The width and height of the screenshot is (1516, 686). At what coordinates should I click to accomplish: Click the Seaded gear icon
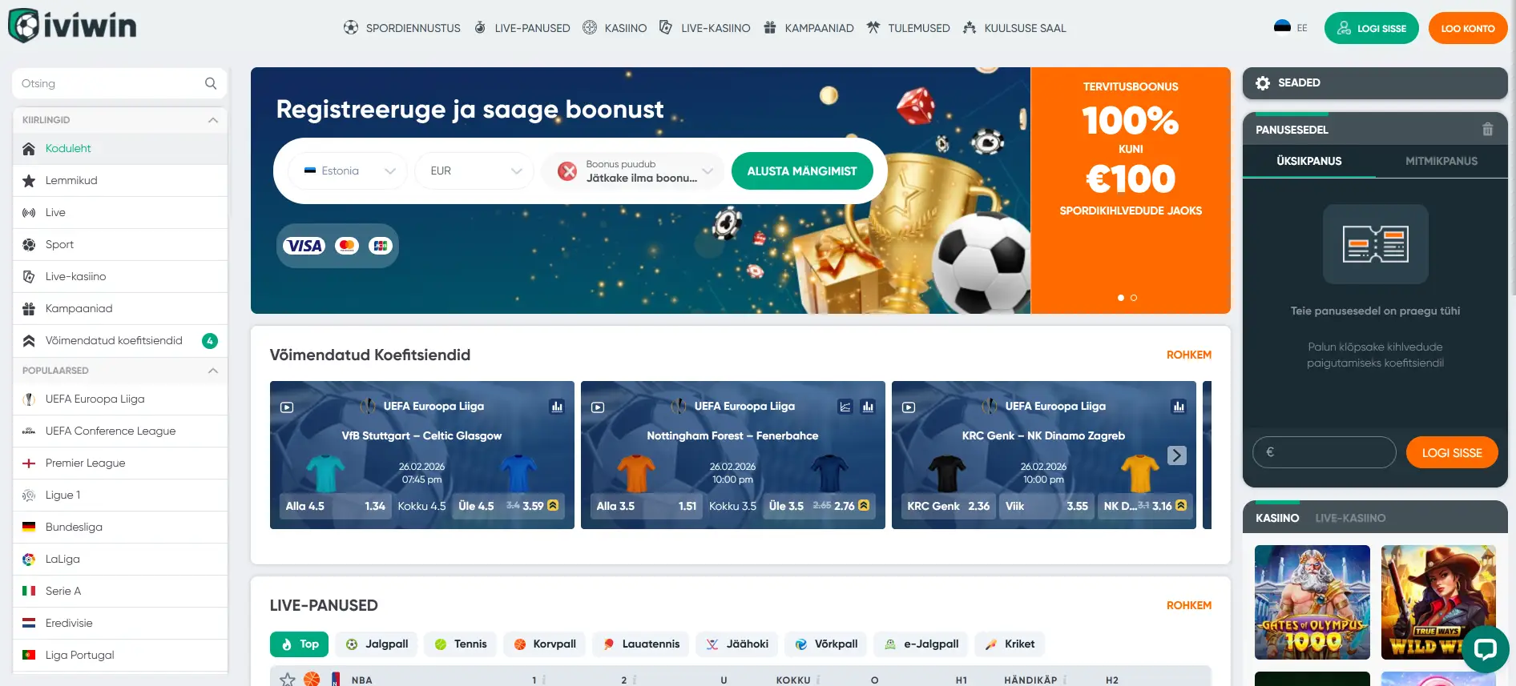[x=1263, y=83]
